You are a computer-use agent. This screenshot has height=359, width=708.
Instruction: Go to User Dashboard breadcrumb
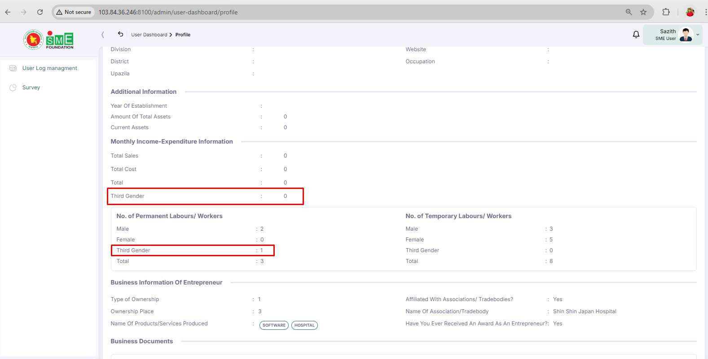click(x=149, y=35)
